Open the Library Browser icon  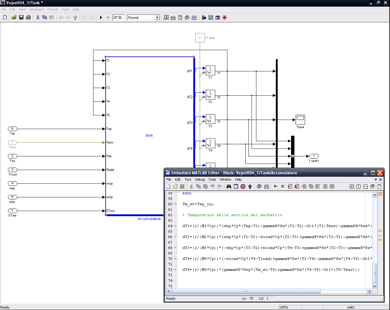(204, 18)
